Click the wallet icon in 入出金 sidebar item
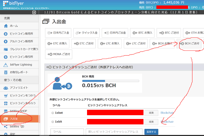This screenshot has width=204, height=136. point(6,119)
